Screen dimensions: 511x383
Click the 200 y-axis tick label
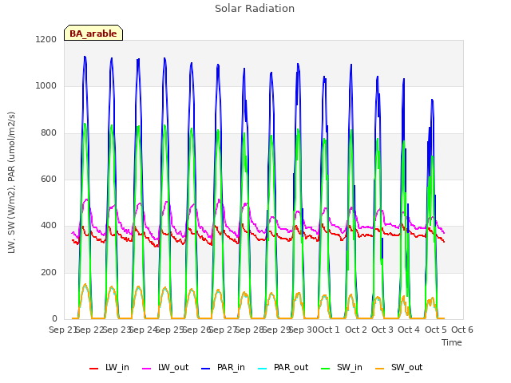pyautogui.click(x=49, y=273)
